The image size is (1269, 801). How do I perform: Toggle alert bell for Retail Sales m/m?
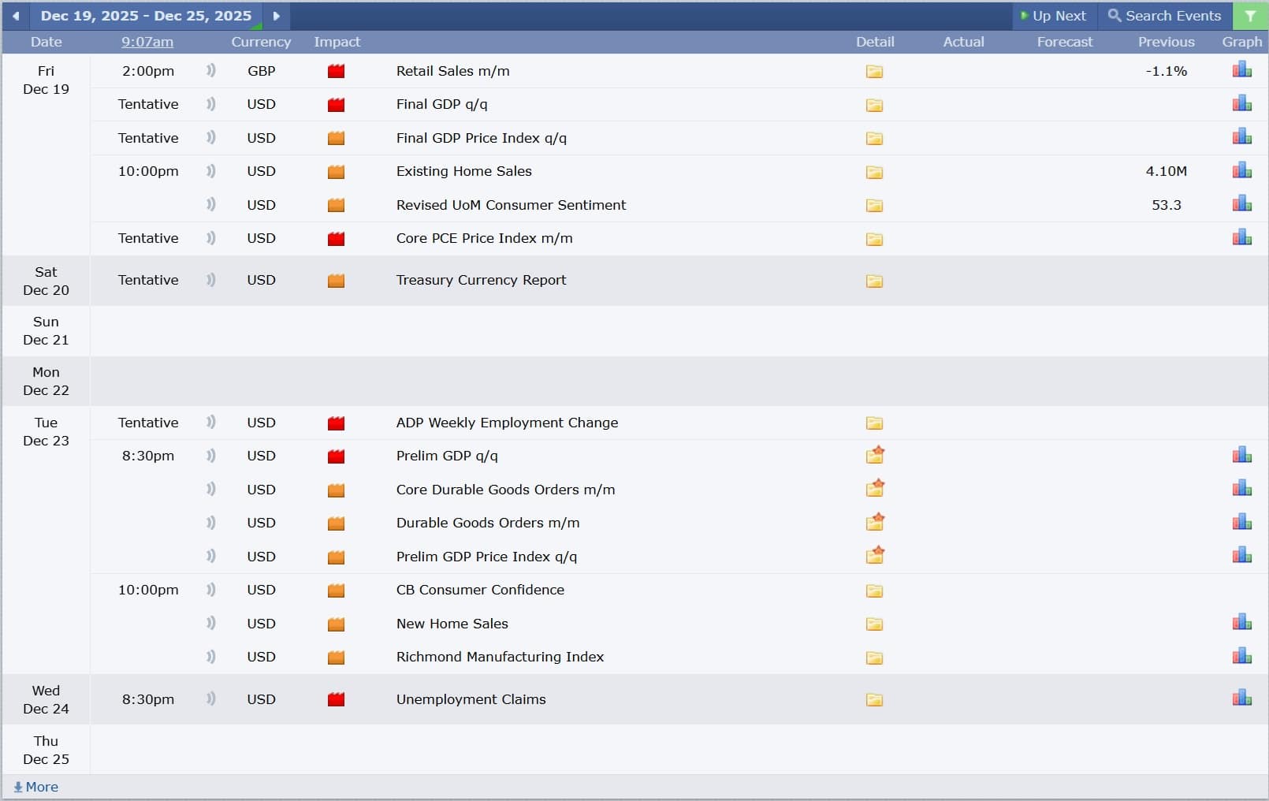(x=210, y=71)
